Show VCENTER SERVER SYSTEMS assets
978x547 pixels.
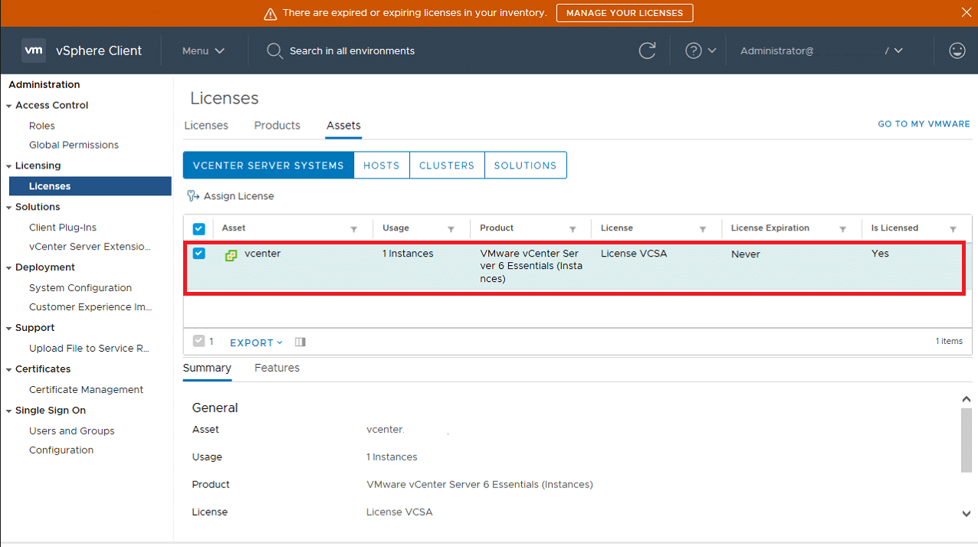click(x=268, y=165)
